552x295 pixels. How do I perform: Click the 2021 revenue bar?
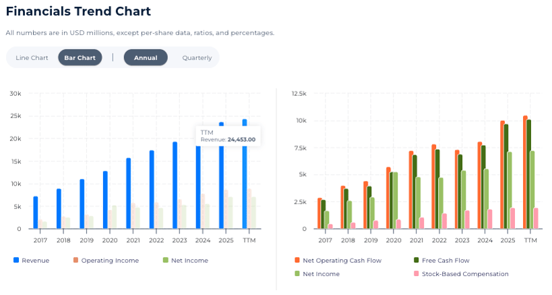tap(128, 194)
